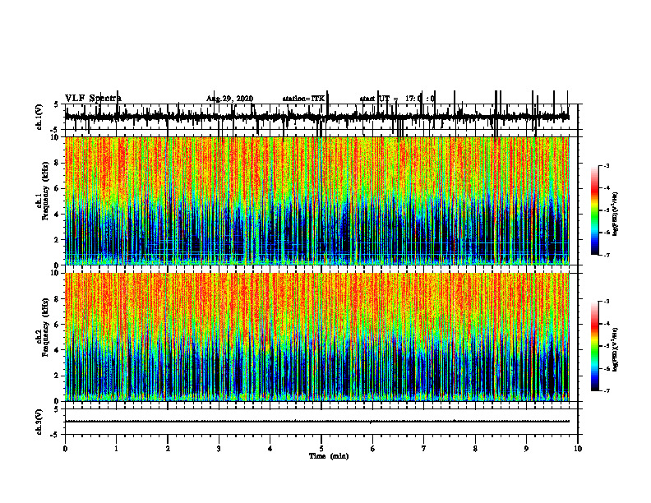Select the "start UT = 17:0 :0" text
The height and width of the screenshot is (503, 651).
(397, 99)
